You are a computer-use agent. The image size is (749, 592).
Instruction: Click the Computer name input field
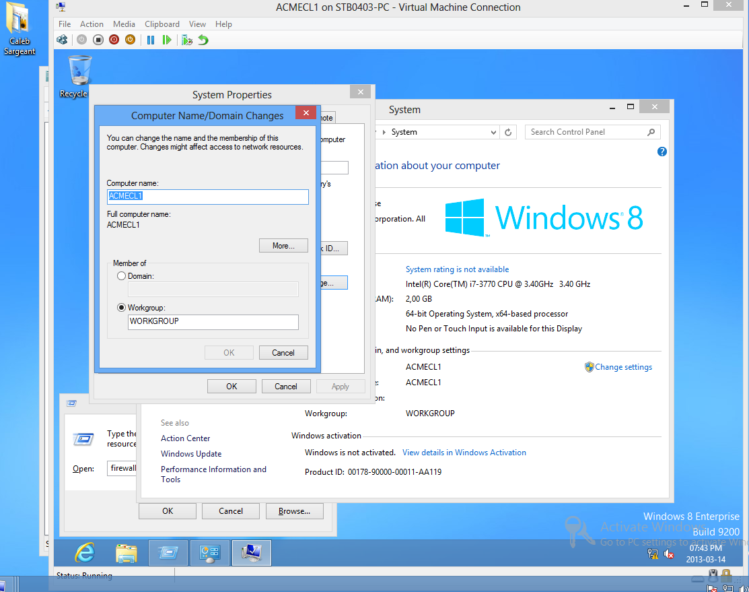[x=208, y=197]
